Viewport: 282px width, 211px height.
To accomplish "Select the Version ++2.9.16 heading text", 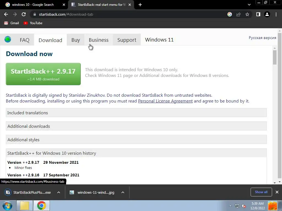I will (43, 175).
